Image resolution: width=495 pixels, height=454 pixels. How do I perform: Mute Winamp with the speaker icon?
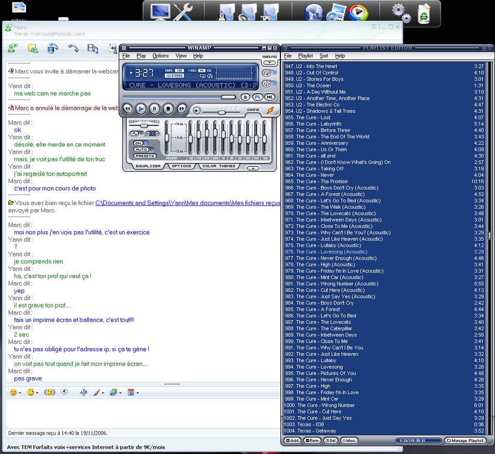click(197, 111)
